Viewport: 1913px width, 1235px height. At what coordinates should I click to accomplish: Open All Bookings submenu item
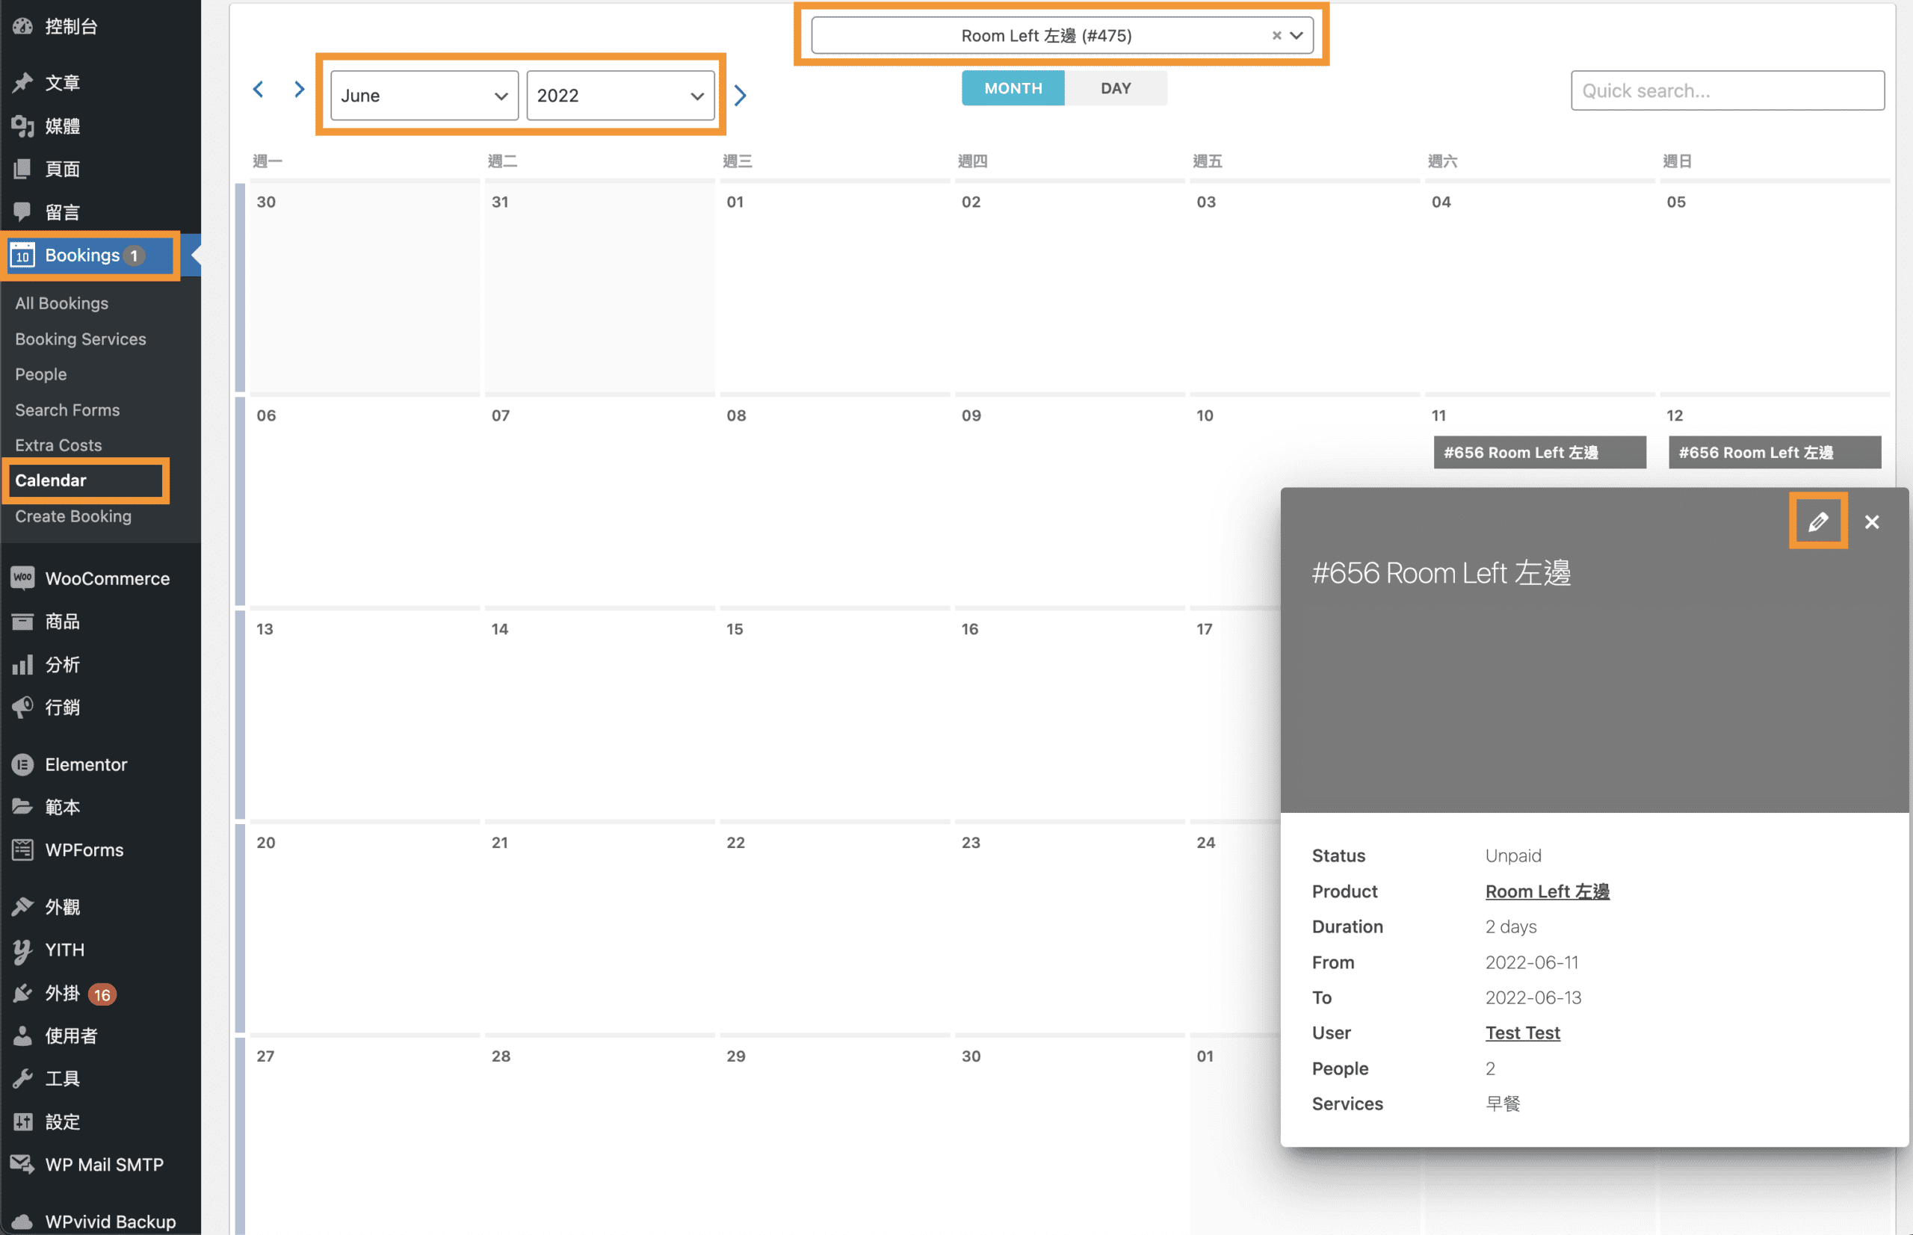62,303
